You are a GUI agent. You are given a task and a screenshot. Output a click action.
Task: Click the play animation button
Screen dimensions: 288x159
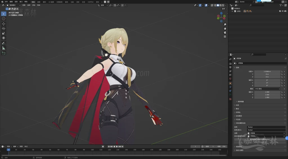click(x=117, y=147)
